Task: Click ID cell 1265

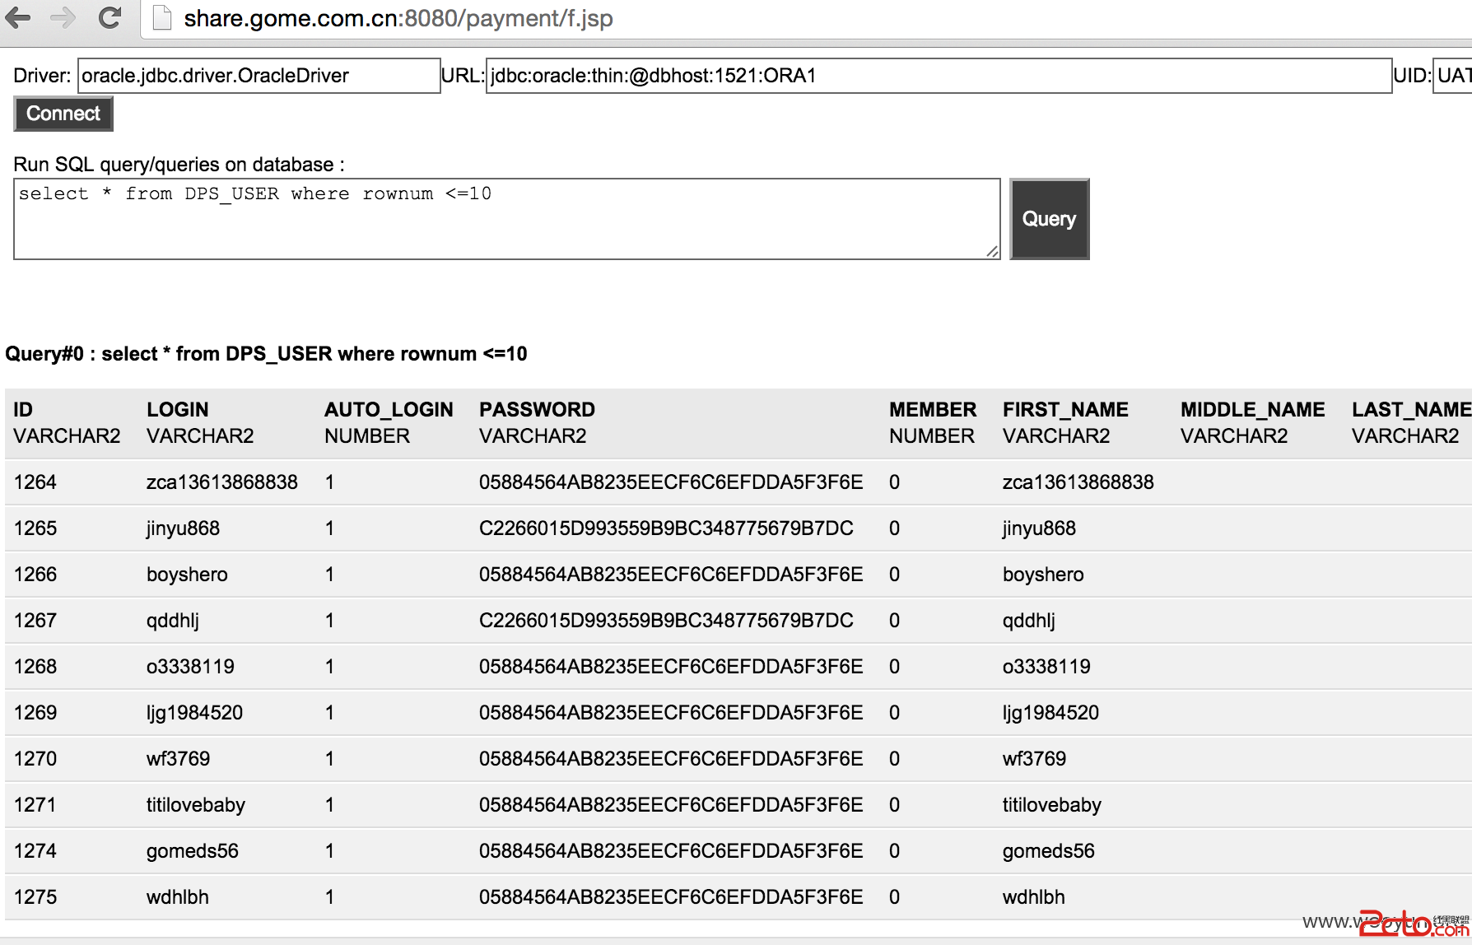Action: pyautogui.click(x=35, y=528)
